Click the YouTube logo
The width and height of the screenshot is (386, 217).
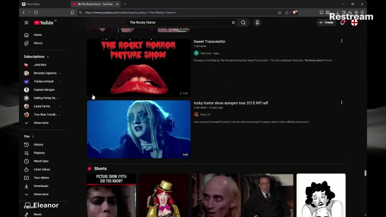[x=44, y=23]
